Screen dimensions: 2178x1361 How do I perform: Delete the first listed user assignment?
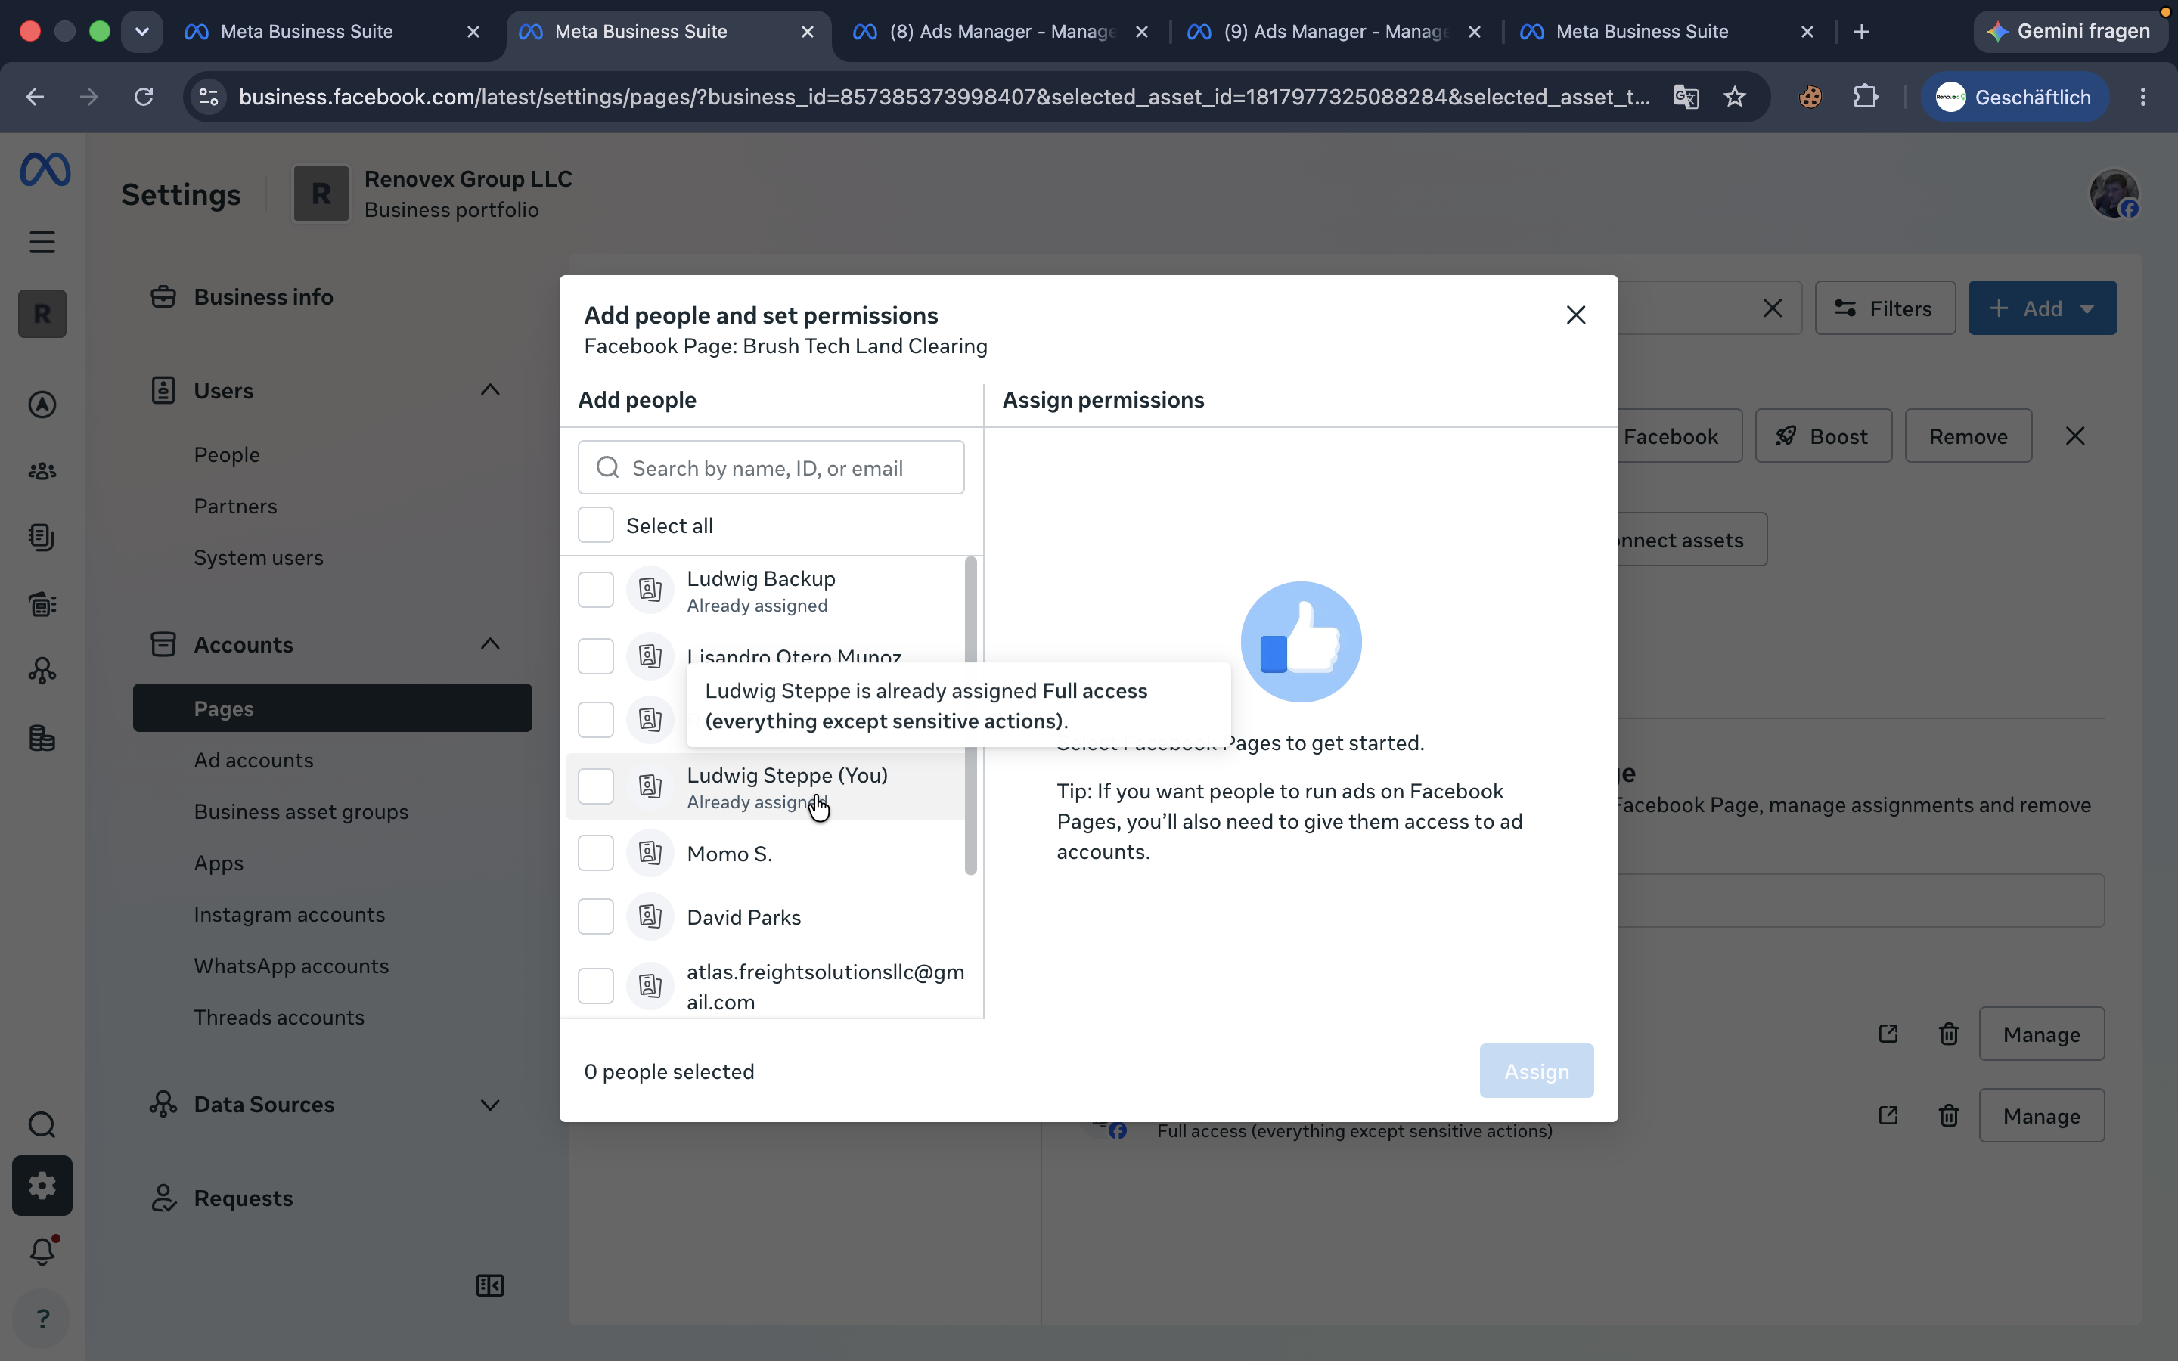1949,1034
